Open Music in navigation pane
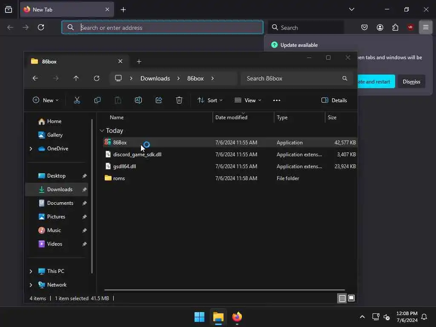436x327 pixels. (54, 230)
